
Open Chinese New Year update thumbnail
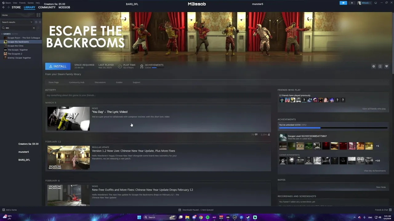tap(68, 157)
